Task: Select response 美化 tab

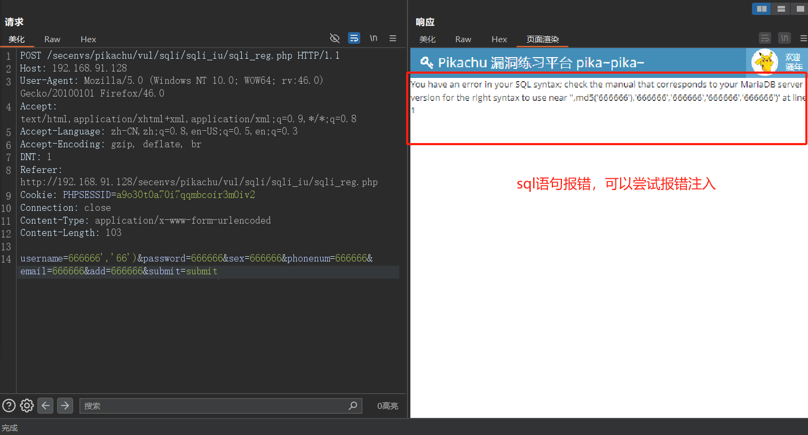Action: click(x=427, y=39)
